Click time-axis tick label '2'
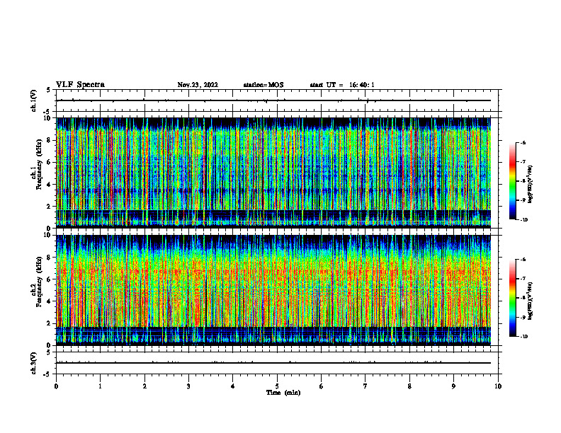 coord(144,386)
